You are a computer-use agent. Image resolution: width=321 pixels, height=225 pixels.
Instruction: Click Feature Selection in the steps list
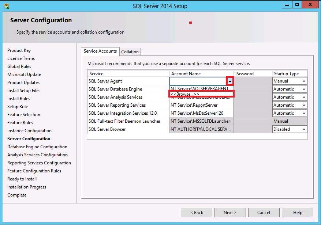tap(24, 115)
